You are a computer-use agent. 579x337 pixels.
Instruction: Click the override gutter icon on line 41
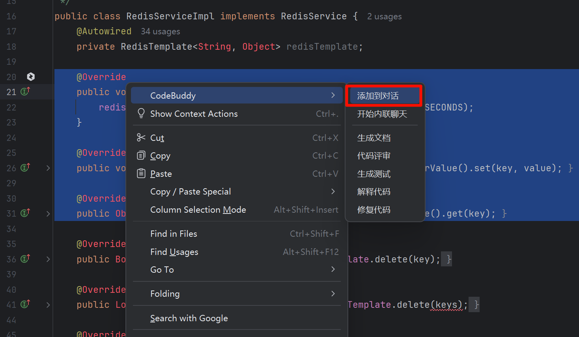(x=25, y=304)
